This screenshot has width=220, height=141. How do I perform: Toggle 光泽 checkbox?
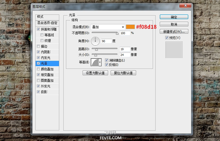pos(38,63)
